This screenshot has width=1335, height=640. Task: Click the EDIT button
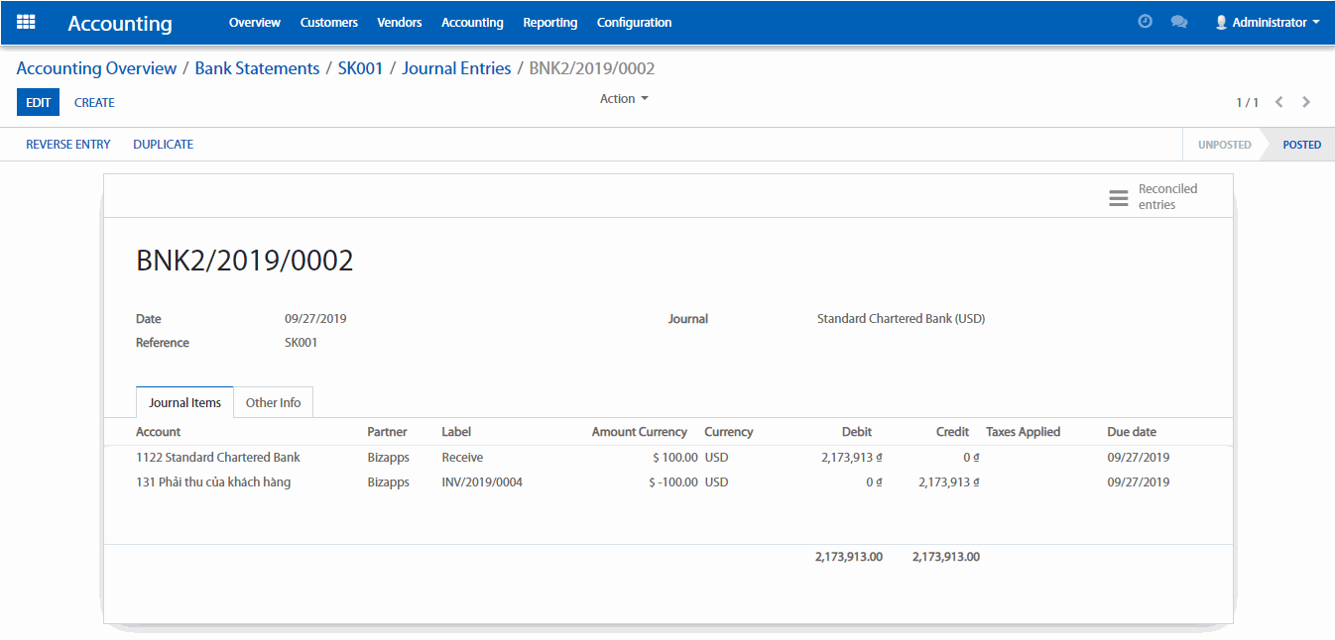38,102
